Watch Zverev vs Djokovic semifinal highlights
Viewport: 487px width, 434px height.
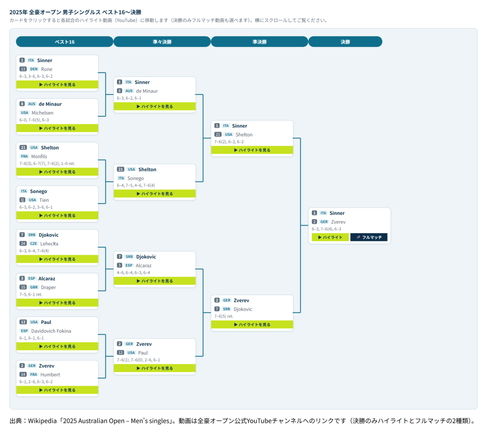[x=252, y=324]
